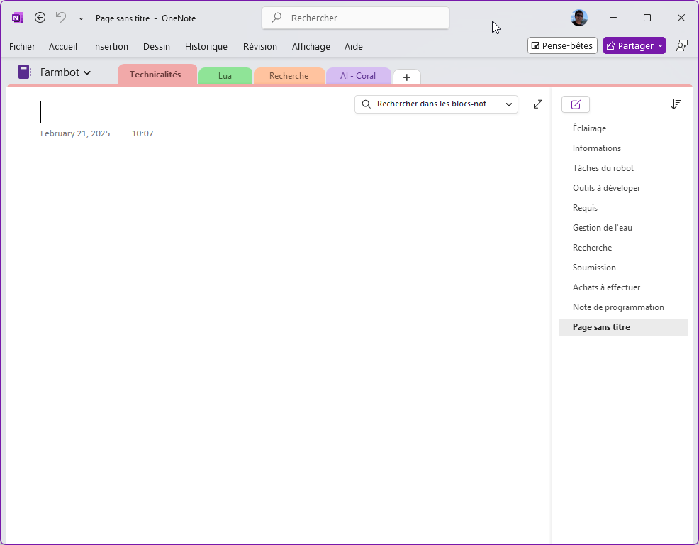Open the Fichier menu
This screenshot has height=545, width=699.
[x=22, y=46]
